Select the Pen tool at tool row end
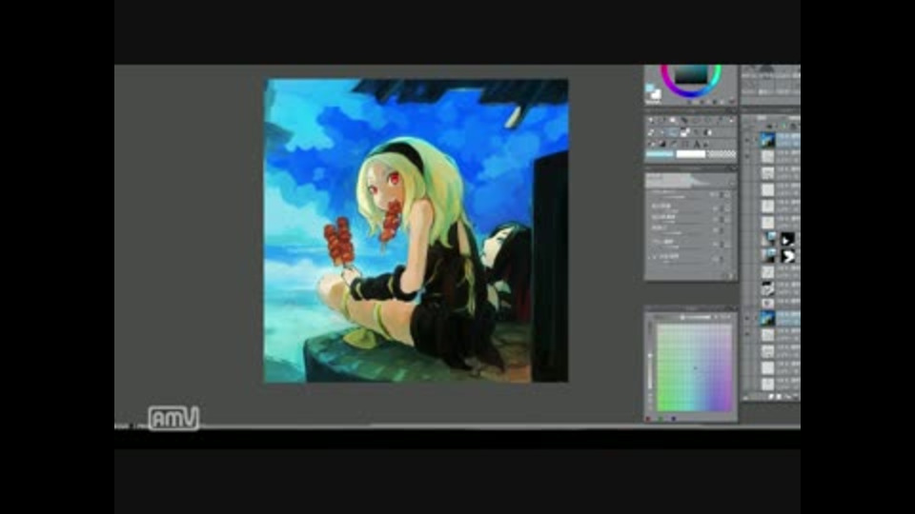Image resolution: width=915 pixels, height=514 pixels. (x=732, y=120)
